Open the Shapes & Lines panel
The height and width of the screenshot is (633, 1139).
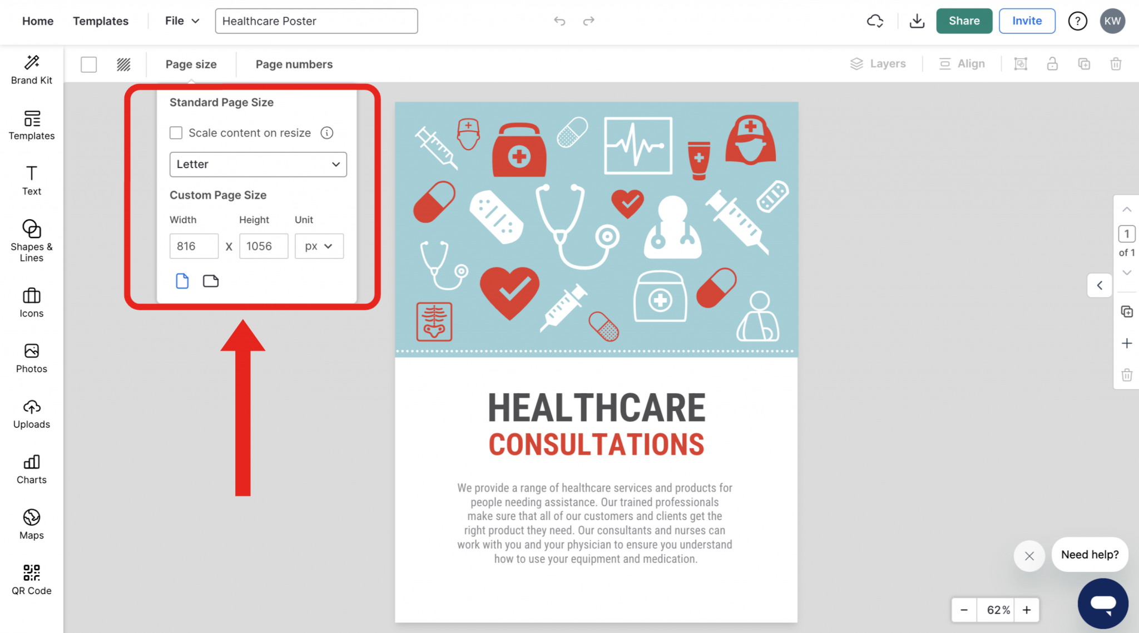pos(32,240)
